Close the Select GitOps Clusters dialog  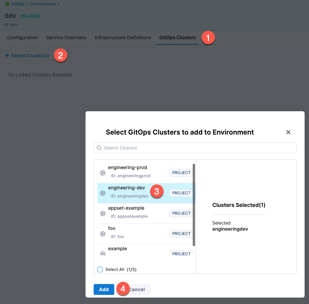(288, 132)
